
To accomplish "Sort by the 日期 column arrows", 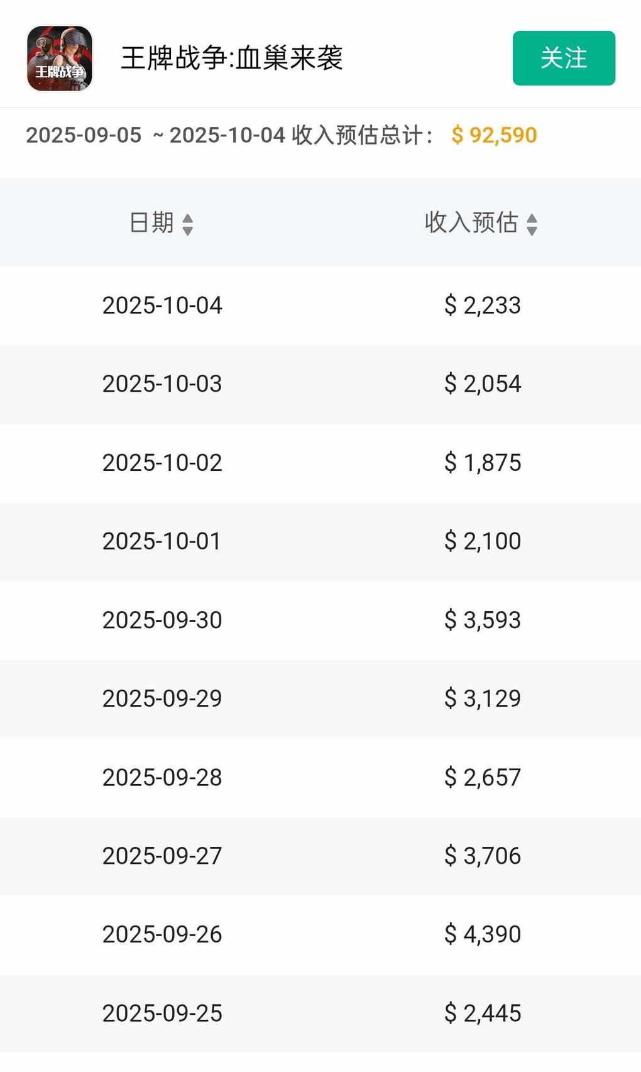I will point(187,224).
